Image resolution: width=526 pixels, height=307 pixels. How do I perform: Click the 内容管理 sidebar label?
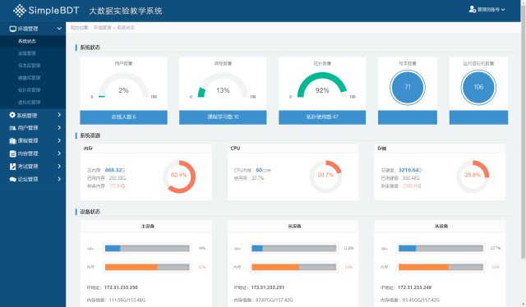(x=28, y=153)
